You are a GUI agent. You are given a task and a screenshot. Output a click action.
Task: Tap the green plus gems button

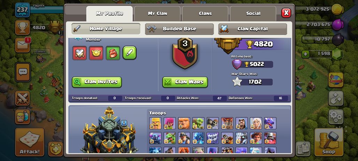click(305, 54)
